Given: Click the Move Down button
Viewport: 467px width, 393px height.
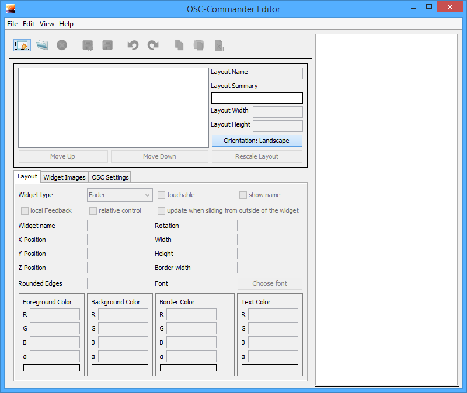Looking at the screenshot, I should [x=159, y=156].
